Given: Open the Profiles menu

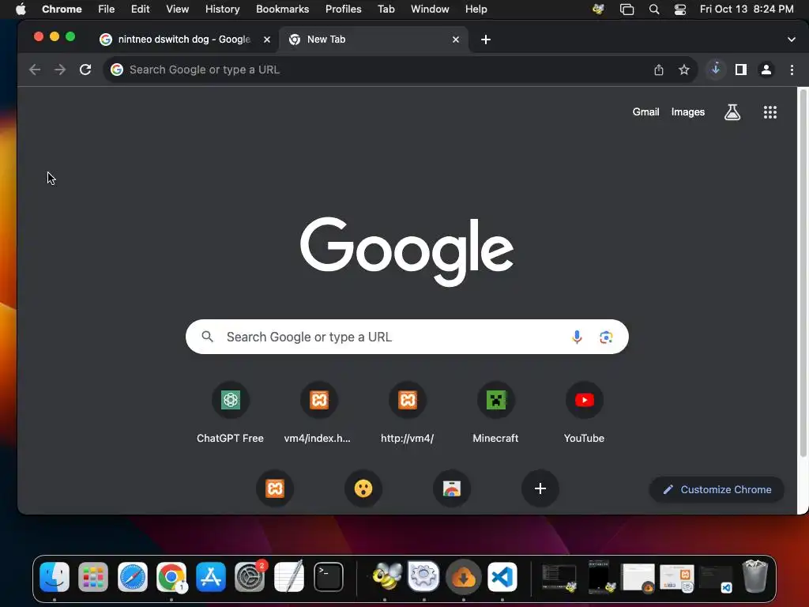Looking at the screenshot, I should [x=343, y=9].
